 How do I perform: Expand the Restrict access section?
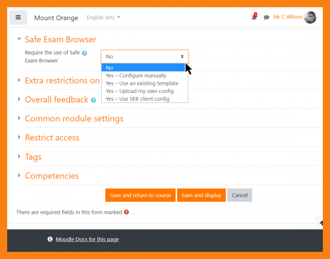52,138
